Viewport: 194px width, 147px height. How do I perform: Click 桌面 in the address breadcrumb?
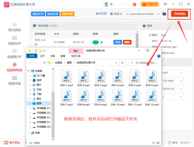pos(69,63)
